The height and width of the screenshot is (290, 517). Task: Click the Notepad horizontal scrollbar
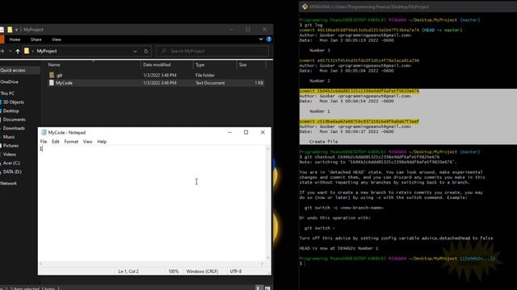pyautogui.click(x=152, y=263)
